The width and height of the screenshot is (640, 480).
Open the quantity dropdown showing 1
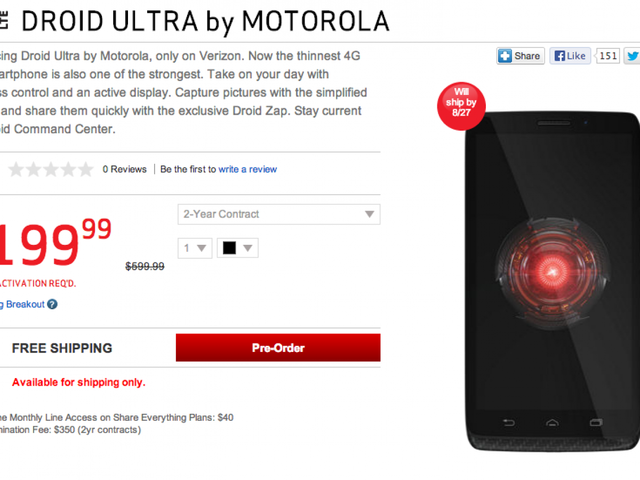(x=195, y=248)
